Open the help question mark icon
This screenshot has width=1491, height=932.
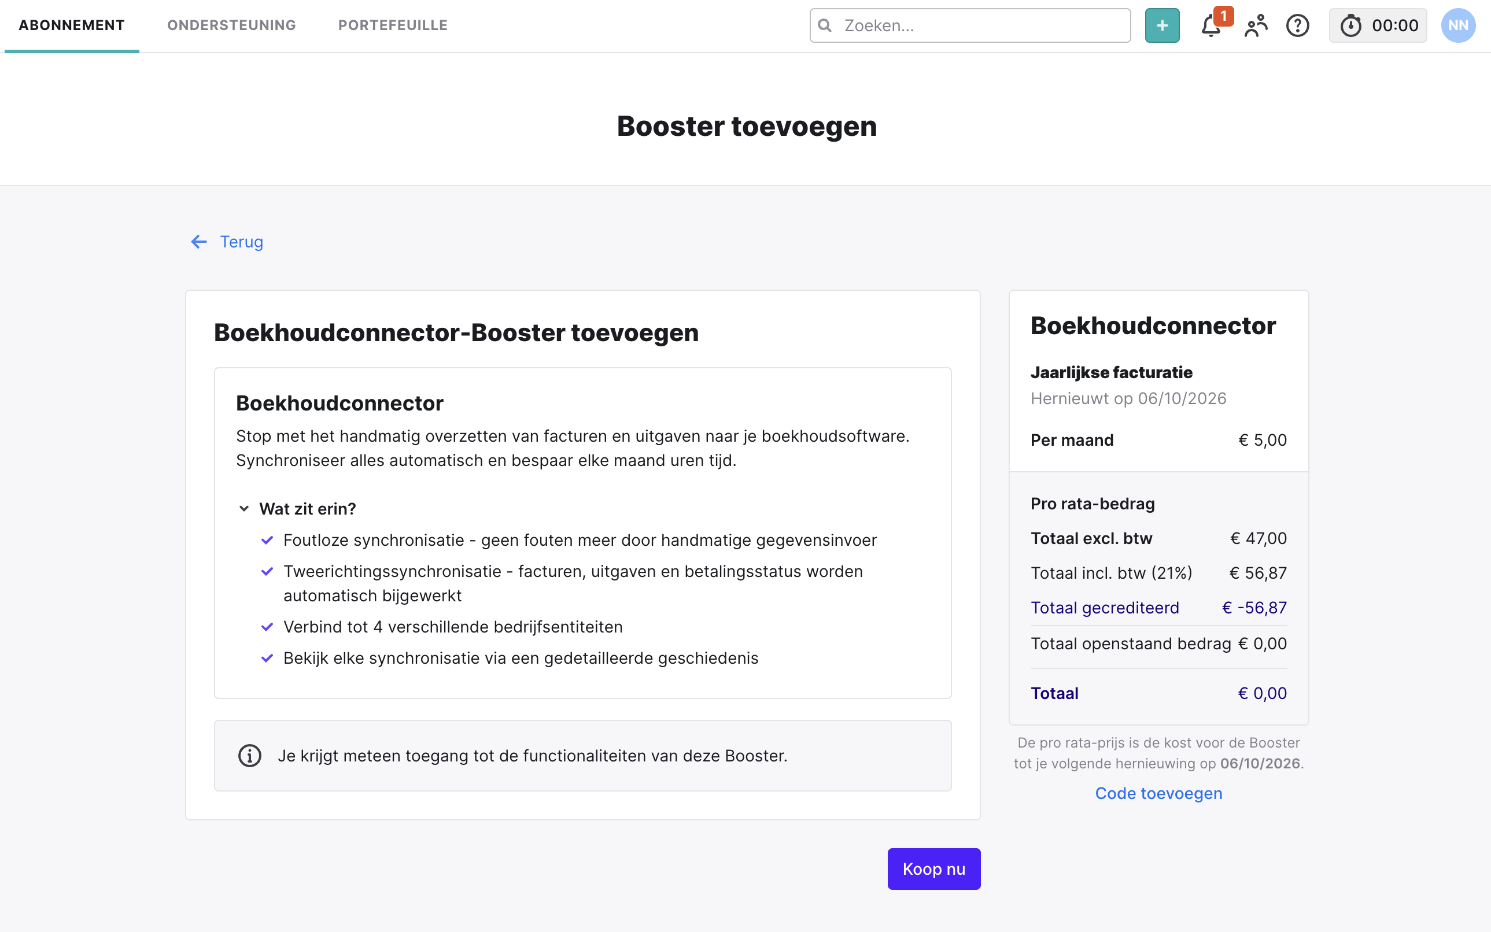(1297, 26)
